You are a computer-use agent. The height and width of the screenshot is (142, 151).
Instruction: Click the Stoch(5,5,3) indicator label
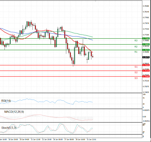click(9, 128)
